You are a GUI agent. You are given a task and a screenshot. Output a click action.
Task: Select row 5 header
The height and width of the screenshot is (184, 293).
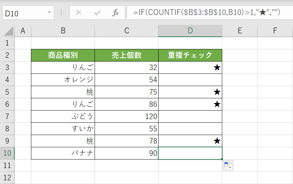7,92
